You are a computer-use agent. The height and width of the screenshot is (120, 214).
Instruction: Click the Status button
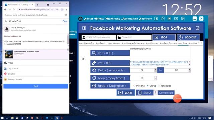coord(145,93)
